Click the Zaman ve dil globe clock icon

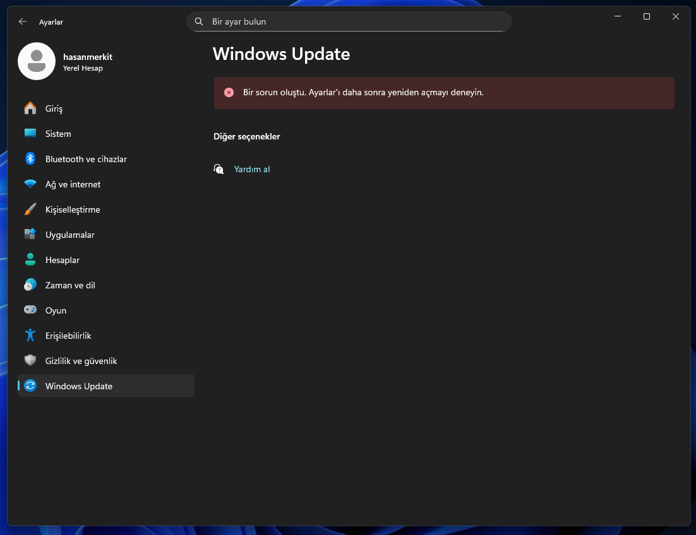coord(30,285)
